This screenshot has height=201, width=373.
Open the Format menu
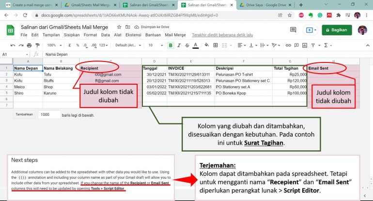coord(91,35)
